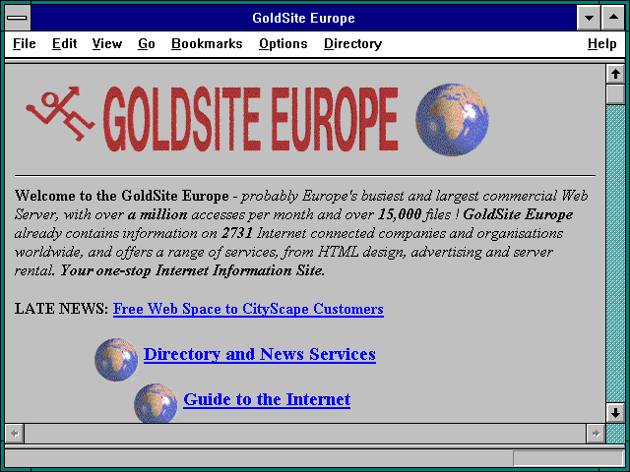Image resolution: width=630 pixels, height=472 pixels.
Task: Maximize the GoldSite Europe window
Action: (x=613, y=18)
